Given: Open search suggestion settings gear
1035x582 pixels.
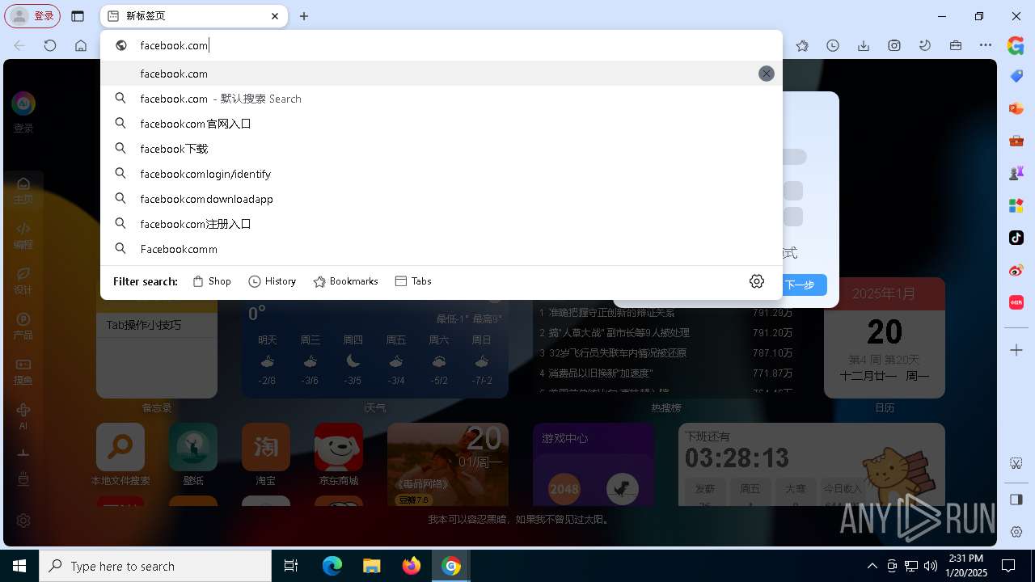Looking at the screenshot, I should tap(757, 281).
